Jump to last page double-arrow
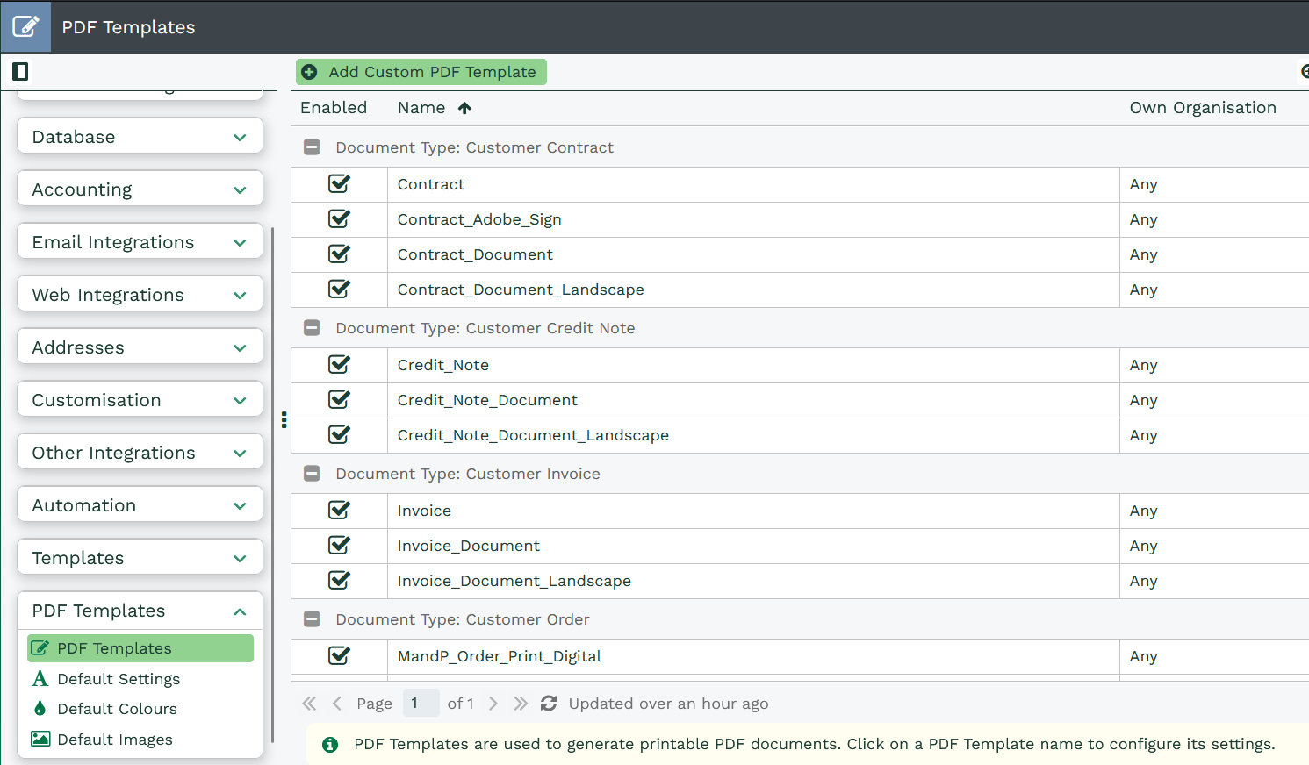The image size is (1309, 765). pyautogui.click(x=521, y=704)
